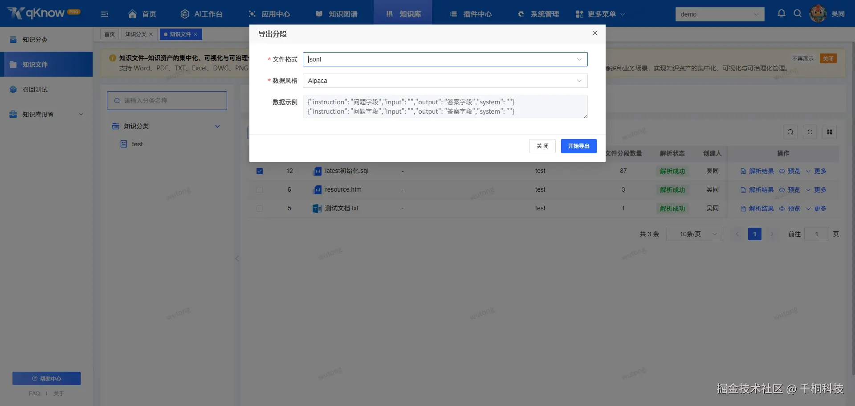855x406 pixels.
Task: Click the 开始导出 button
Action: [x=579, y=146]
